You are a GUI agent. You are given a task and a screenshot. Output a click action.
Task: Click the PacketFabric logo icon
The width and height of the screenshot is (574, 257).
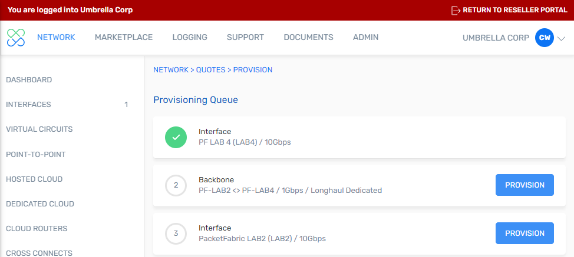click(x=16, y=38)
